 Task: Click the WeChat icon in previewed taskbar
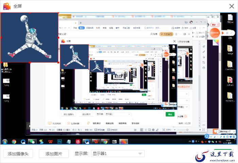[x=32, y=142]
